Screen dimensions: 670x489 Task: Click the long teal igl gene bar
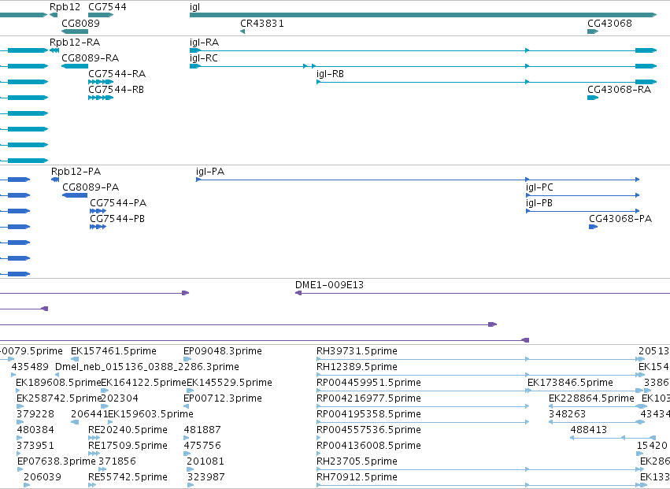pyautogui.click(x=423, y=15)
